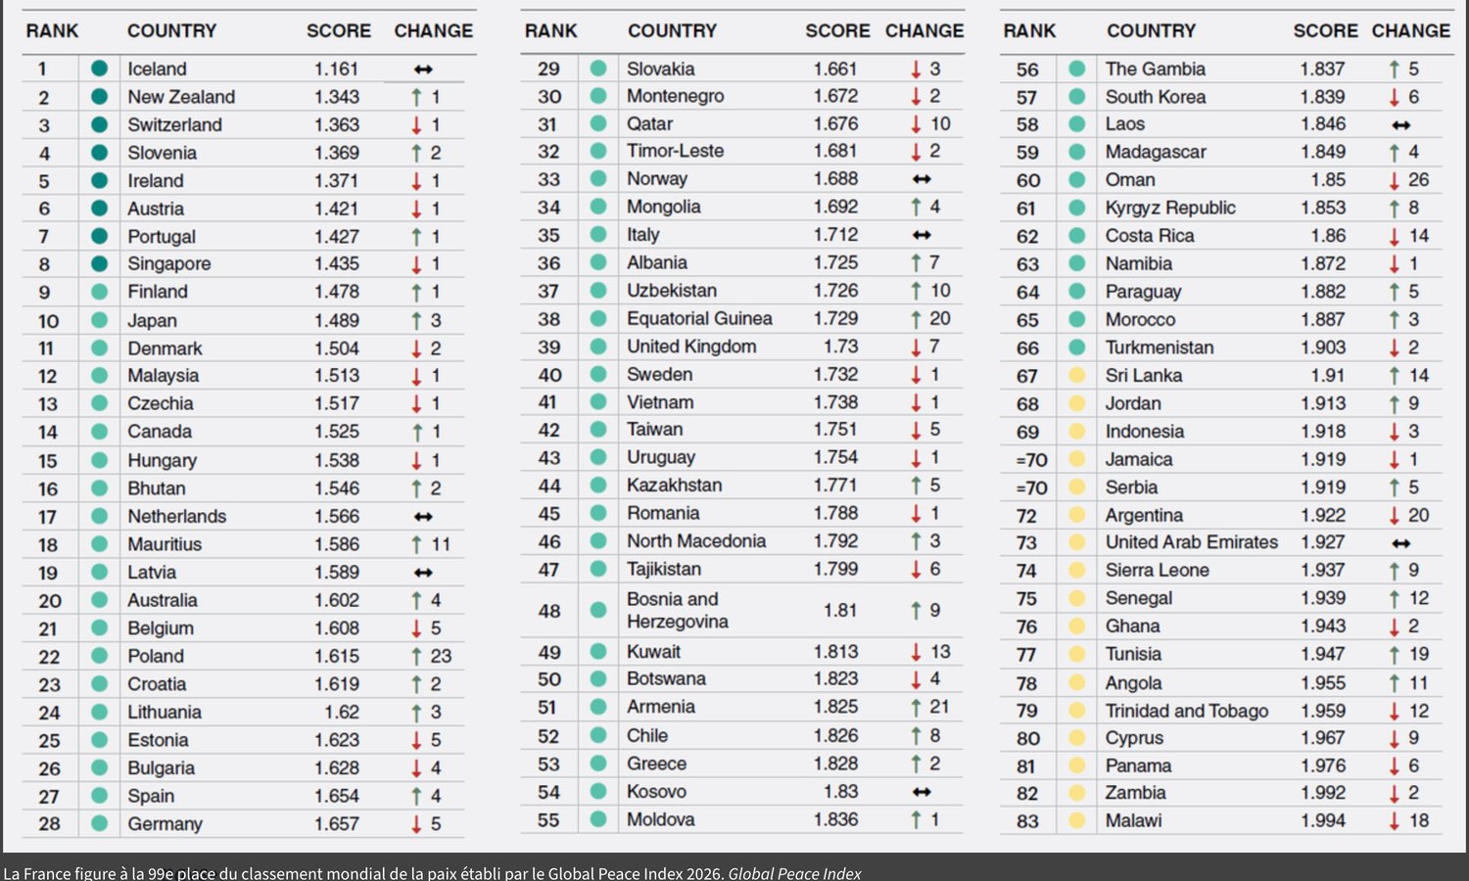
Task: Click the no-change arrow for United Arab Emirates
Action: point(1401,542)
